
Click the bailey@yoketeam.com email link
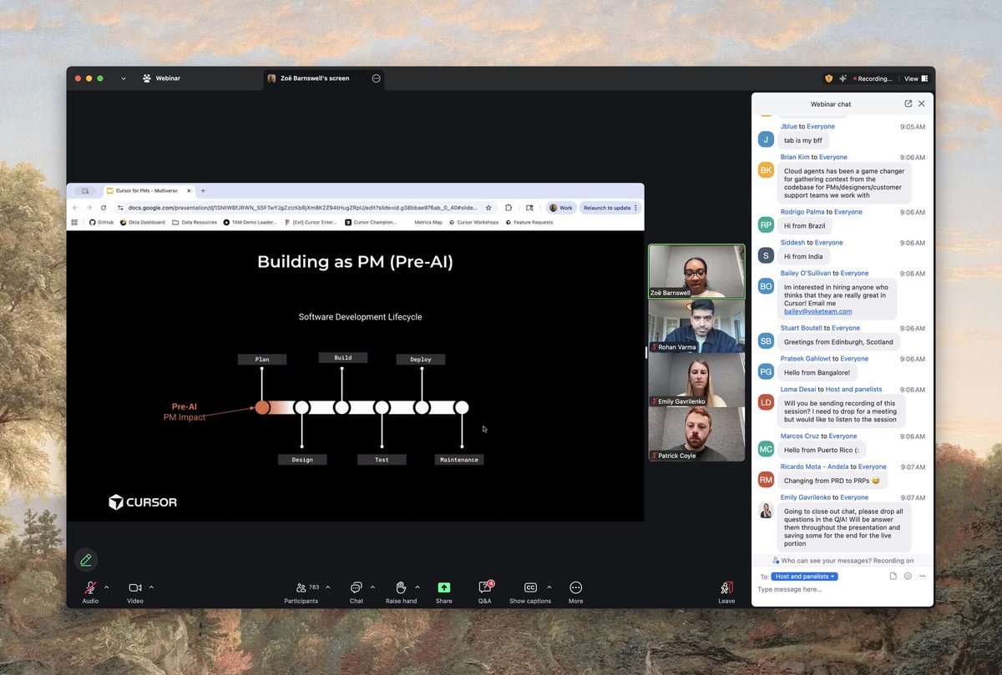(x=817, y=311)
